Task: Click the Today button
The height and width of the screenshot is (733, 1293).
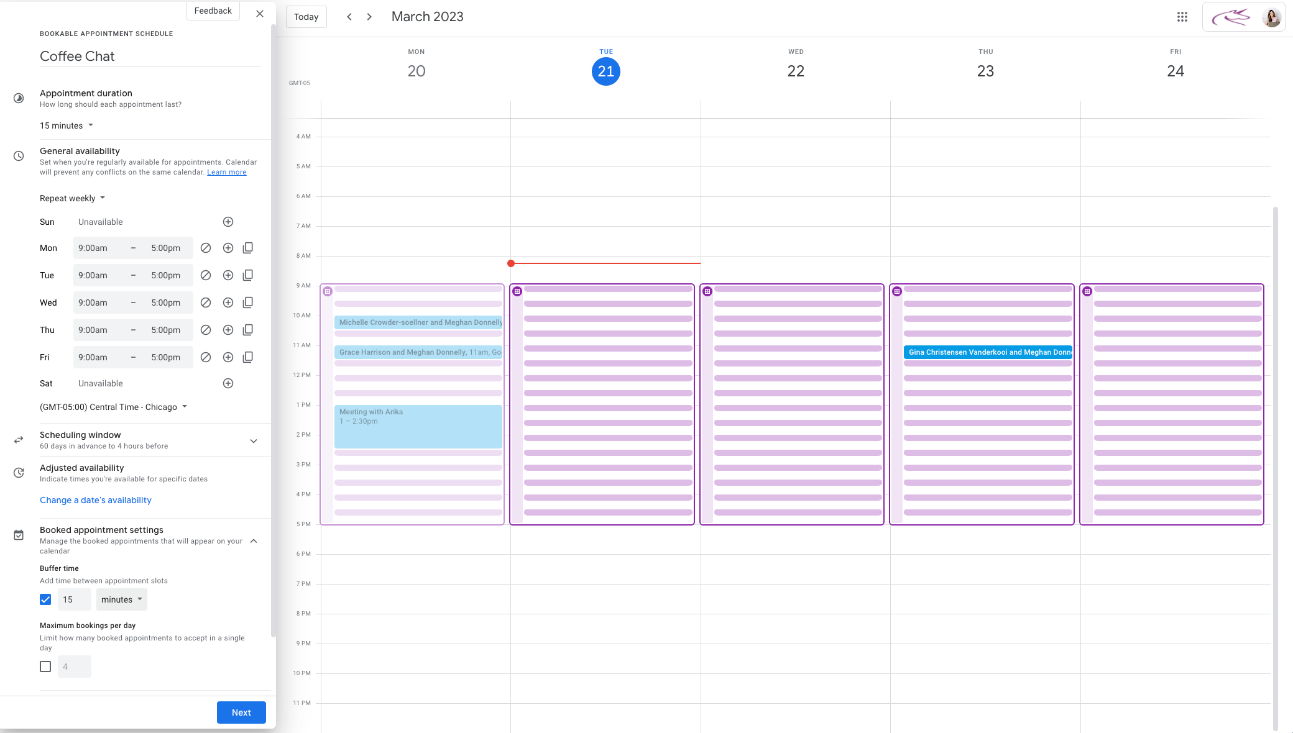Action: 306,17
